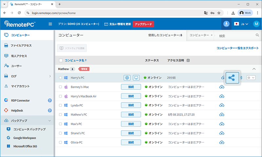Toggle the hamburger sidebar menu icon
The width and height of the screenshot is (262, 157).
pyautogui.click(x=50, y=24)
